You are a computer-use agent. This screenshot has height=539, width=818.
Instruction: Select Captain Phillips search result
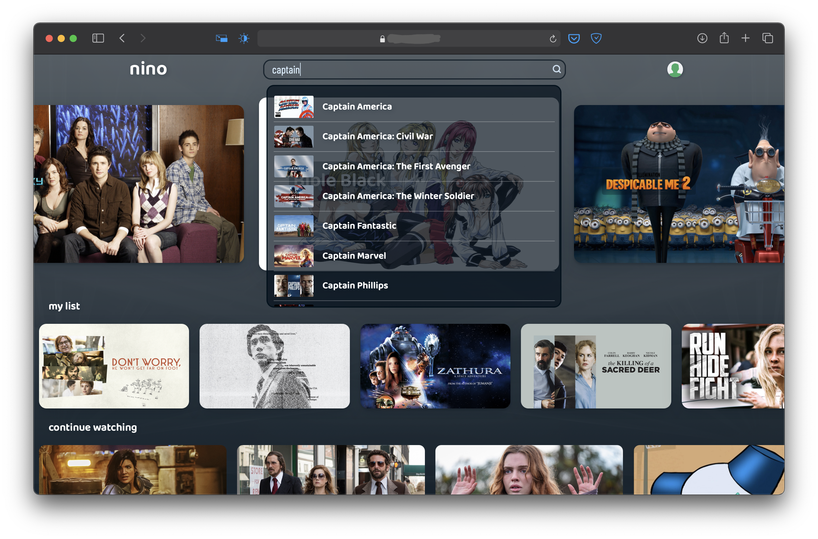point(355,285)
